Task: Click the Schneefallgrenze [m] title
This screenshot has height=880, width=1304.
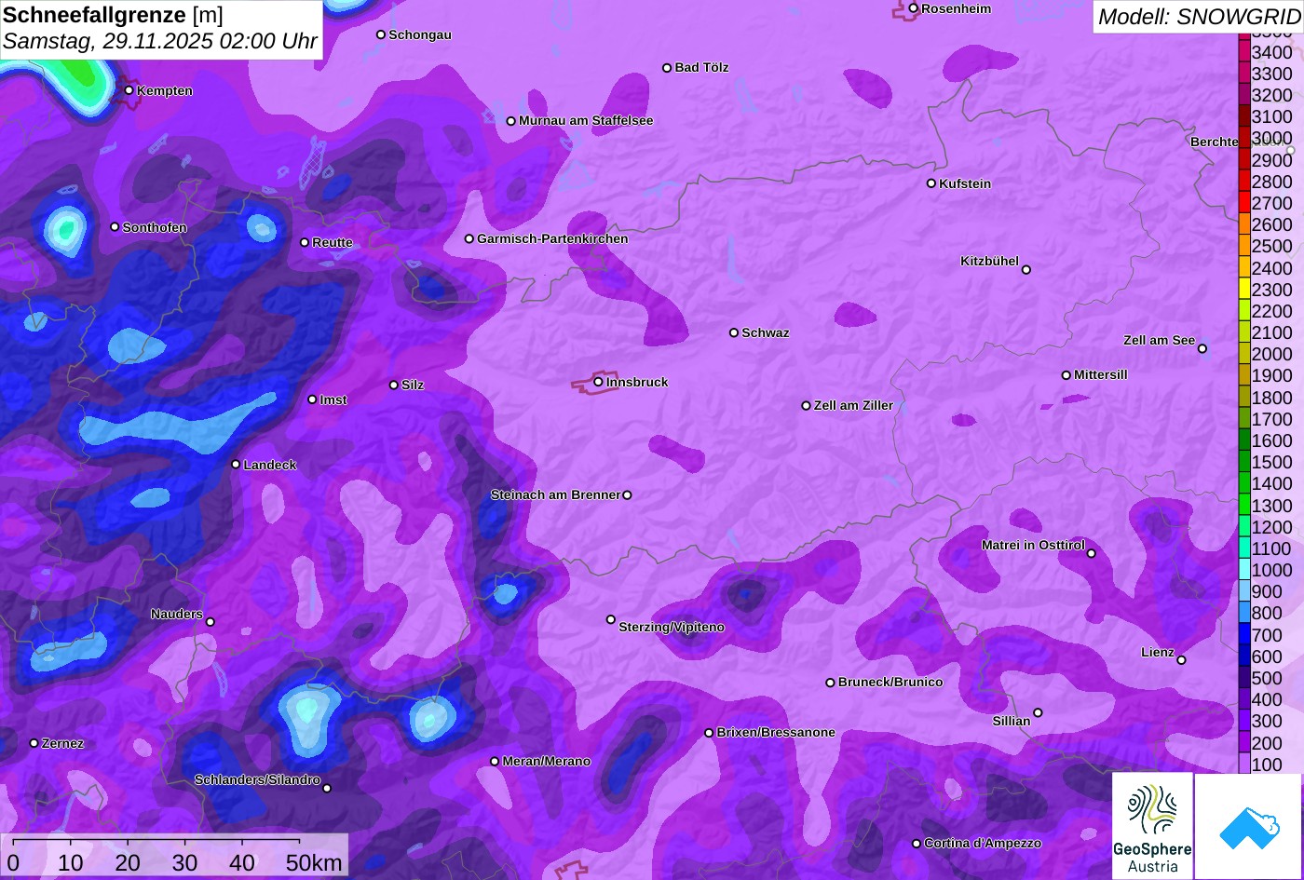Action: pyautogui.click(x=113, y=15)
